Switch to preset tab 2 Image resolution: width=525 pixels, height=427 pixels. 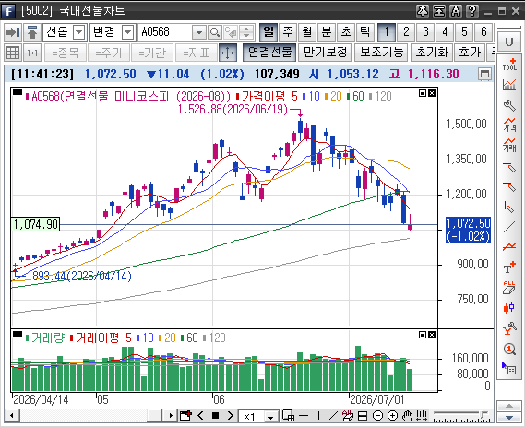[406, 32]
